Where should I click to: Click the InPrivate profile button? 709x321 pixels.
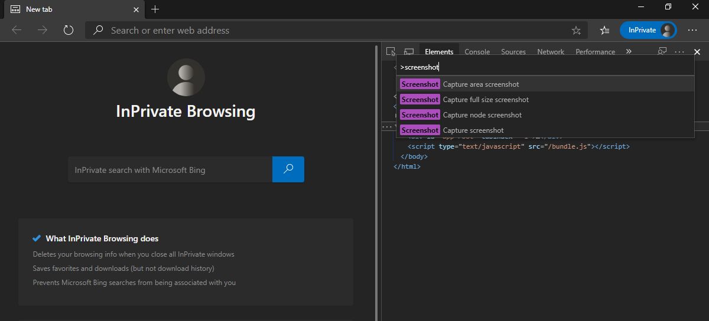(x=648, y=30)
